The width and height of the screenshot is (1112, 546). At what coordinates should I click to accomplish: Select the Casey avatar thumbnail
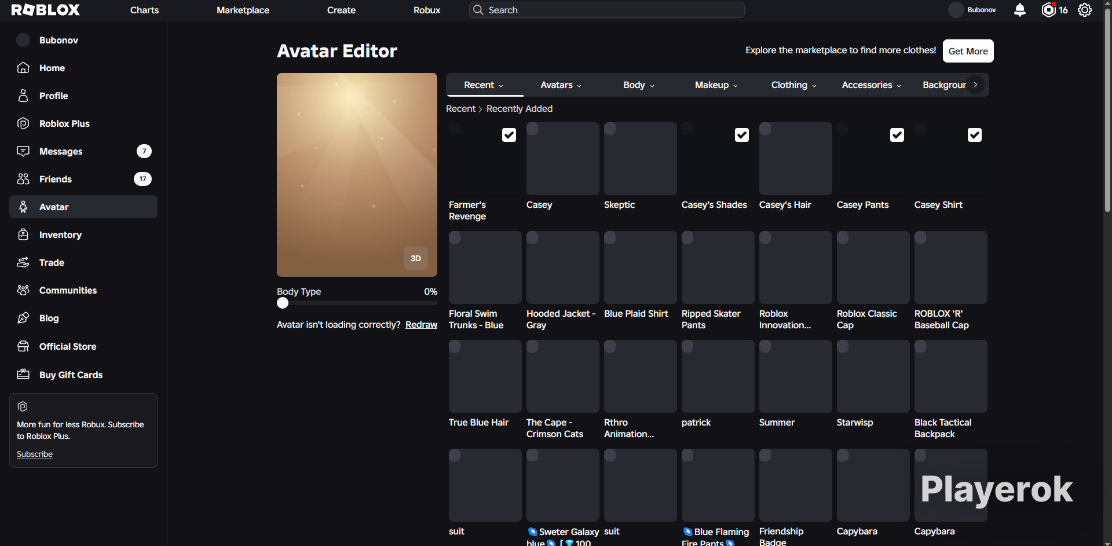[563, 159]
